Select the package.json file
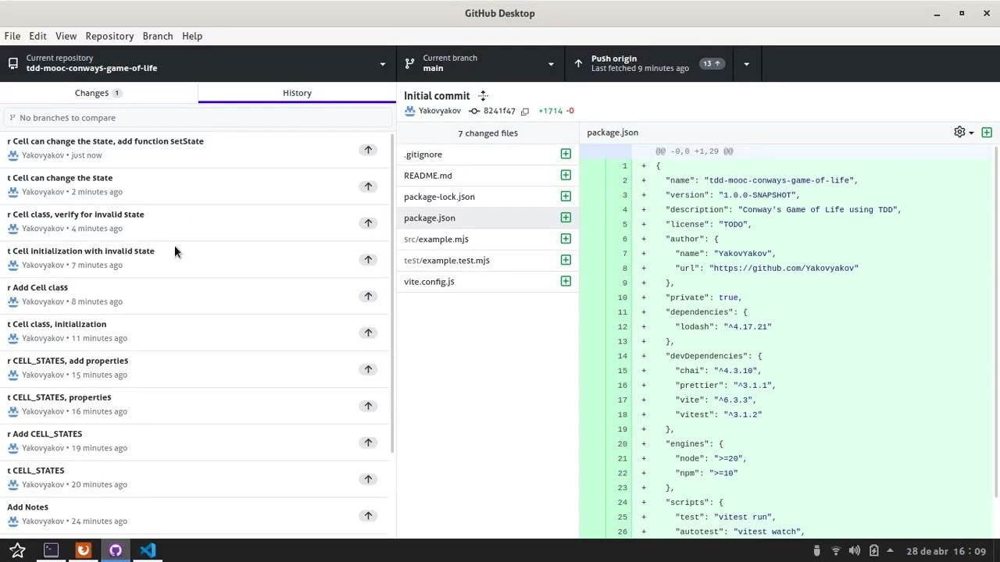Screen dimensions: 1000x562 487,217
